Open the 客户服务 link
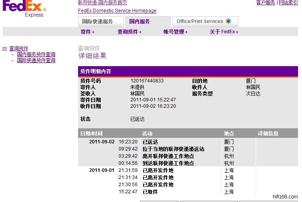Screen dimensions: 302x202 click(266, 3)
